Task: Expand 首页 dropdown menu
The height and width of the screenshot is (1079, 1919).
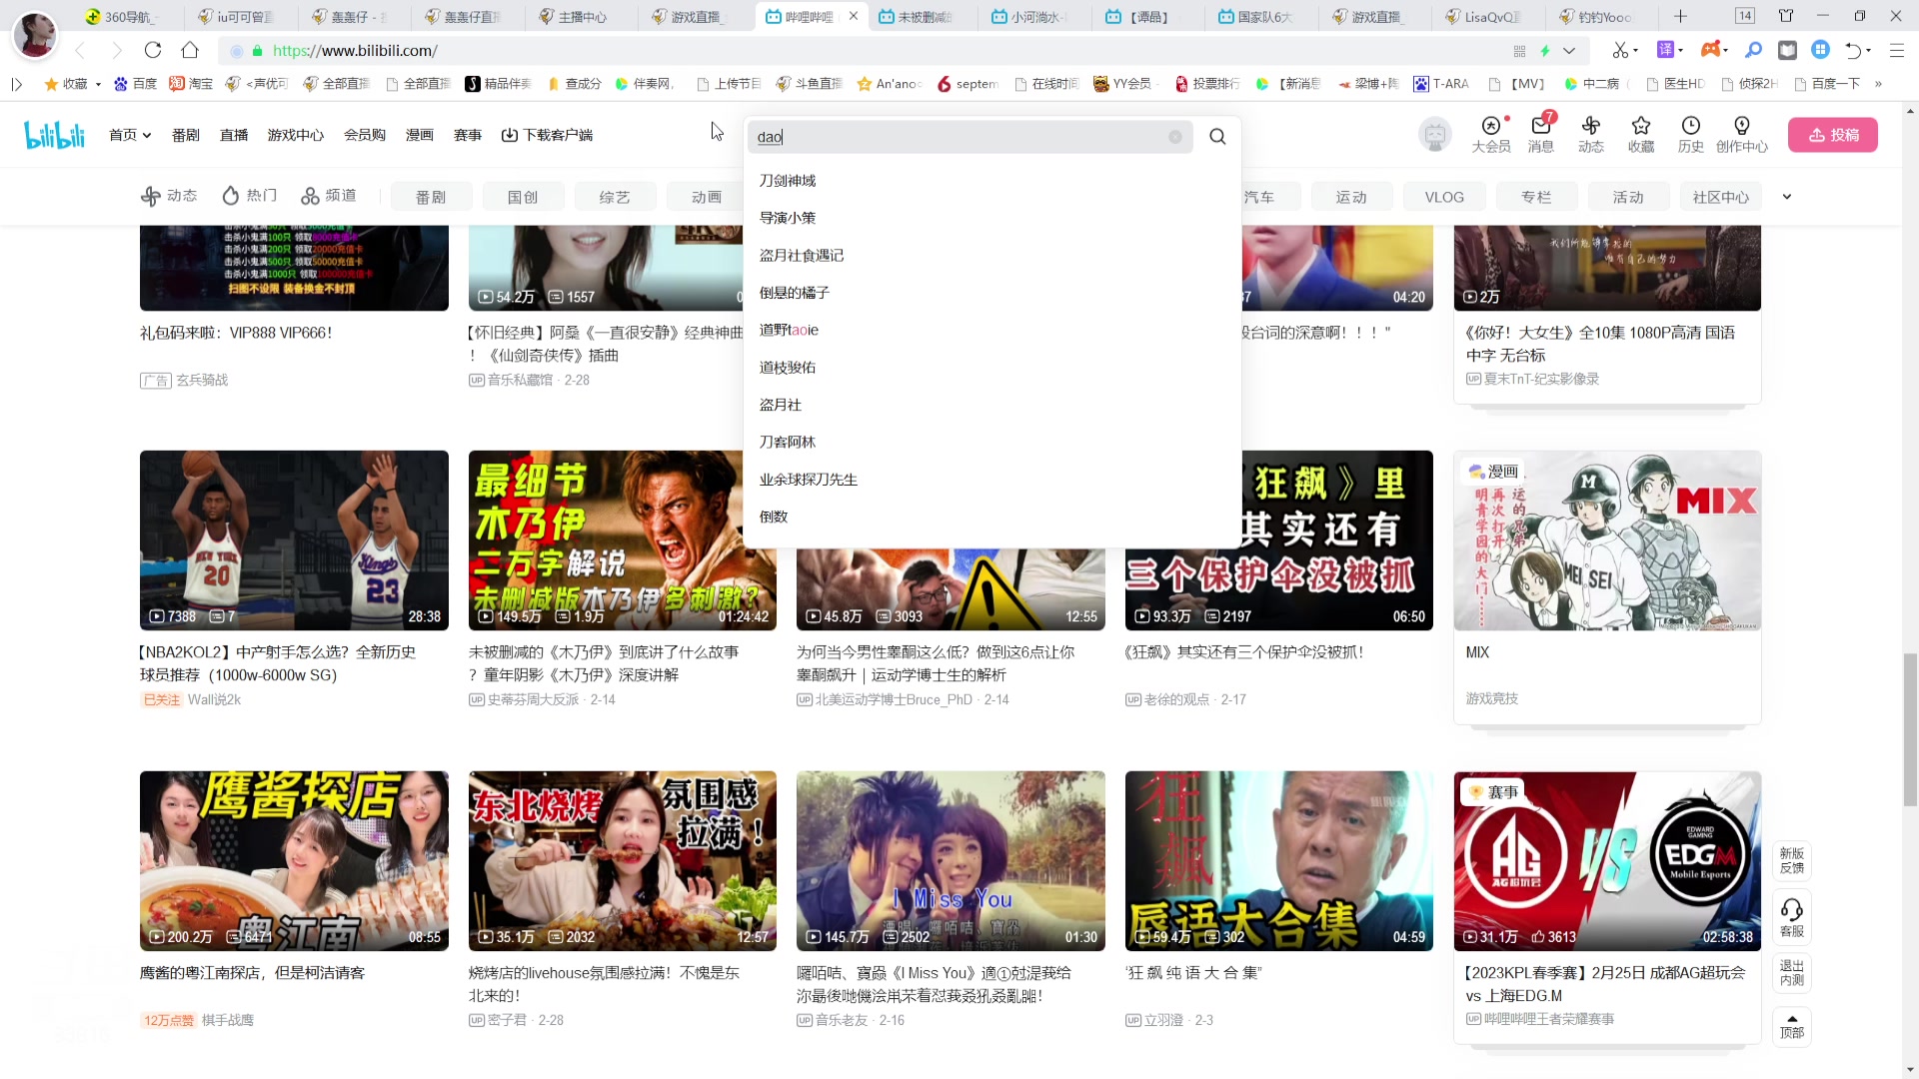Action: tap(130, 135)
